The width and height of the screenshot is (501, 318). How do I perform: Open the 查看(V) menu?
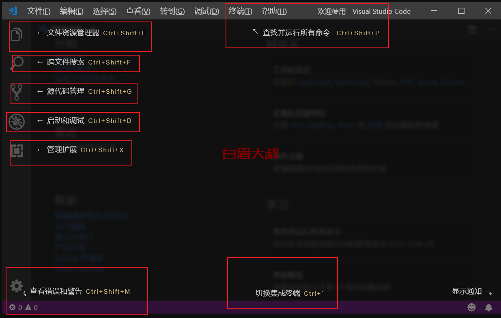[138, 11]
